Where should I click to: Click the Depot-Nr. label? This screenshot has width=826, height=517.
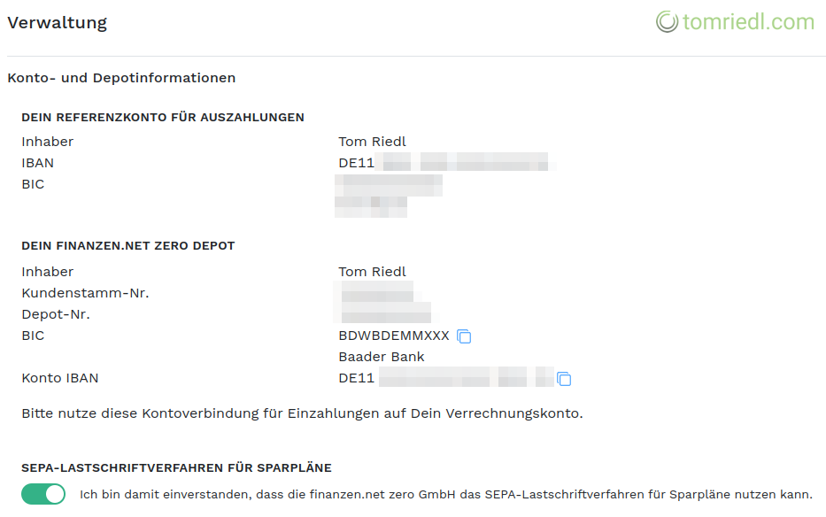pos(56,314)
